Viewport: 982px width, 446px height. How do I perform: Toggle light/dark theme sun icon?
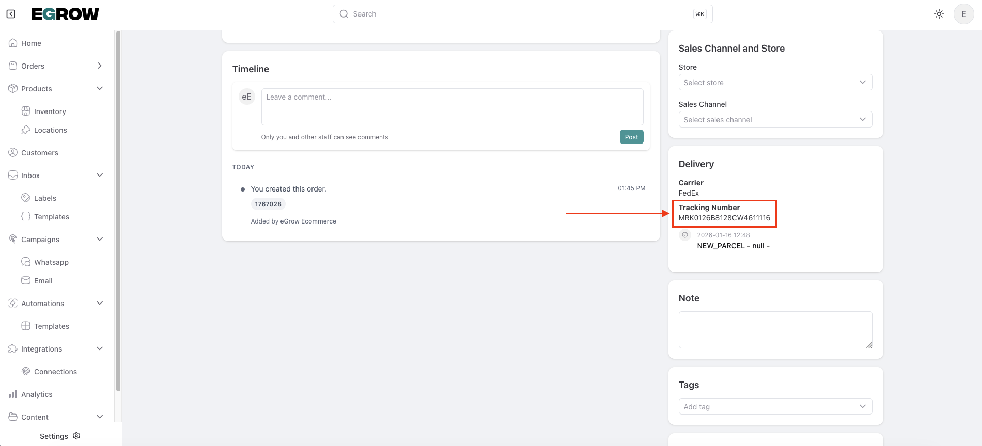pyautogui.click(x=939, y=14)
